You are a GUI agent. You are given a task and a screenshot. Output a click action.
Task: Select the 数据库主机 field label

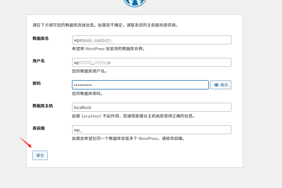tap(43, 106)
